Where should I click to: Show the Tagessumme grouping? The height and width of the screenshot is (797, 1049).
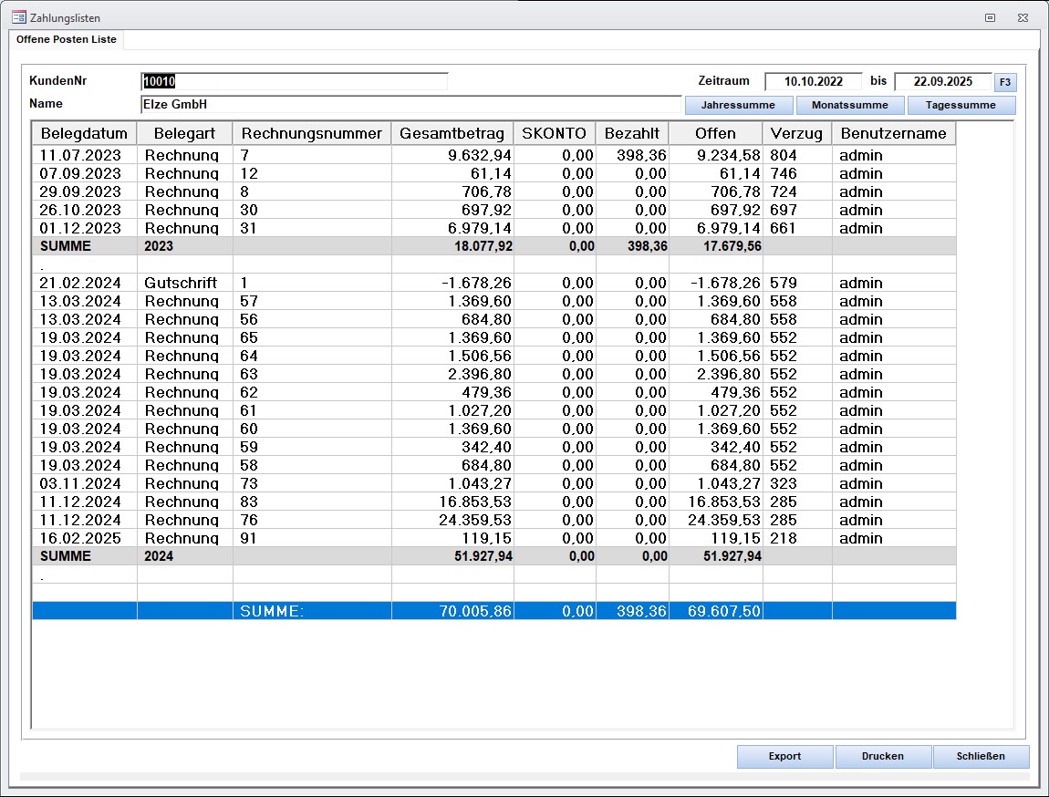click(x=961, y=105)
